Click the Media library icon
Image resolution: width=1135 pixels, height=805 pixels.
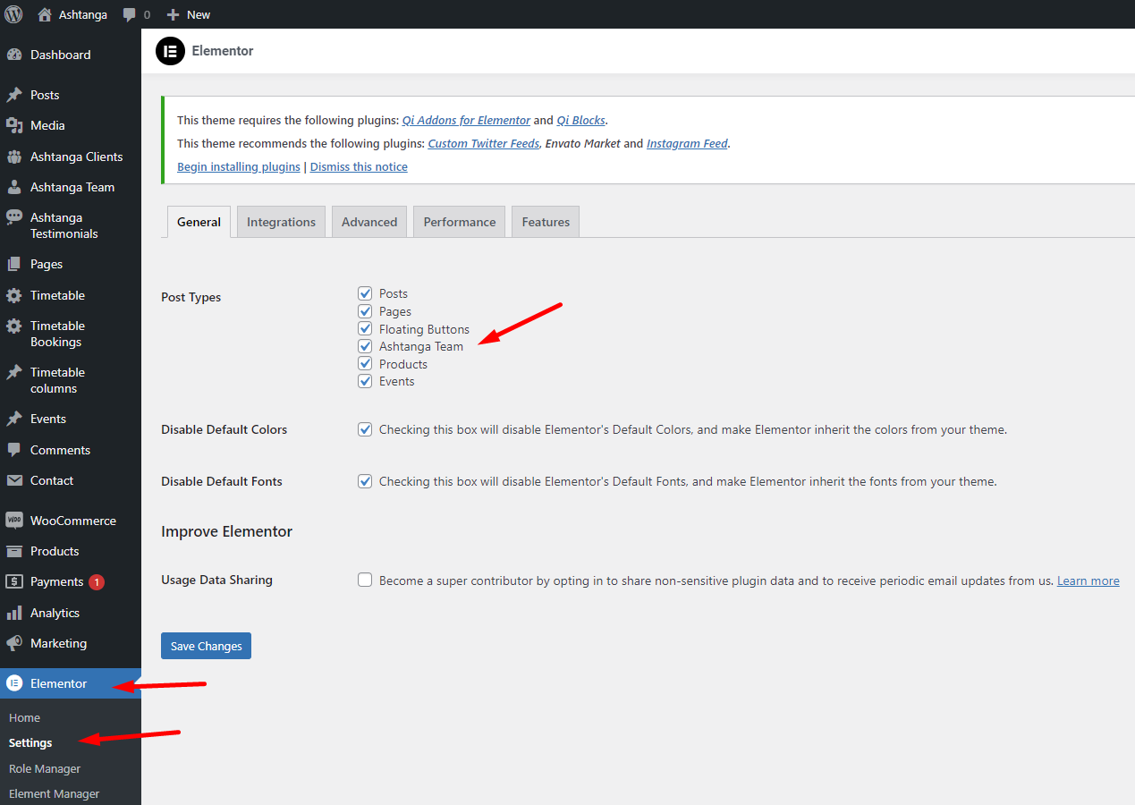pyautogui.click(x=14, y=125)
